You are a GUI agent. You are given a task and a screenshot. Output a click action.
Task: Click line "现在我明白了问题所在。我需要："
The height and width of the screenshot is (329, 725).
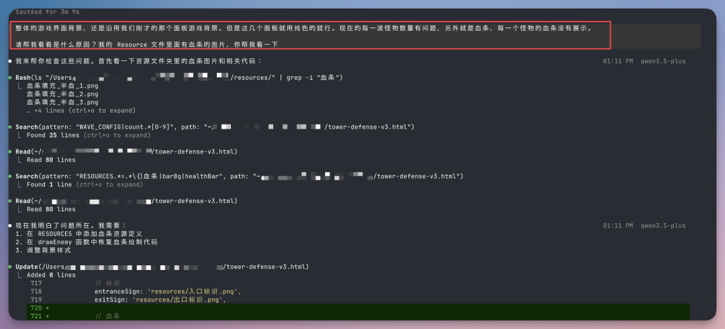pos(70,226)
